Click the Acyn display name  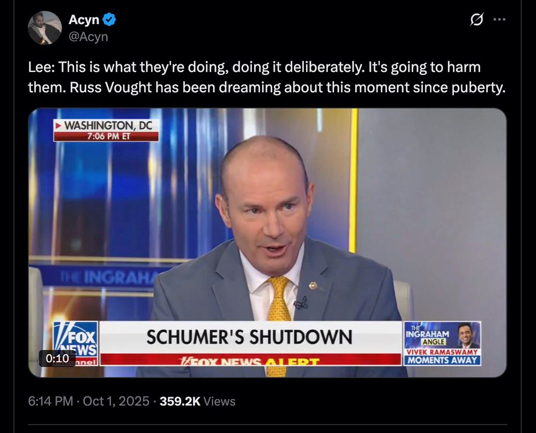point(84,19)
